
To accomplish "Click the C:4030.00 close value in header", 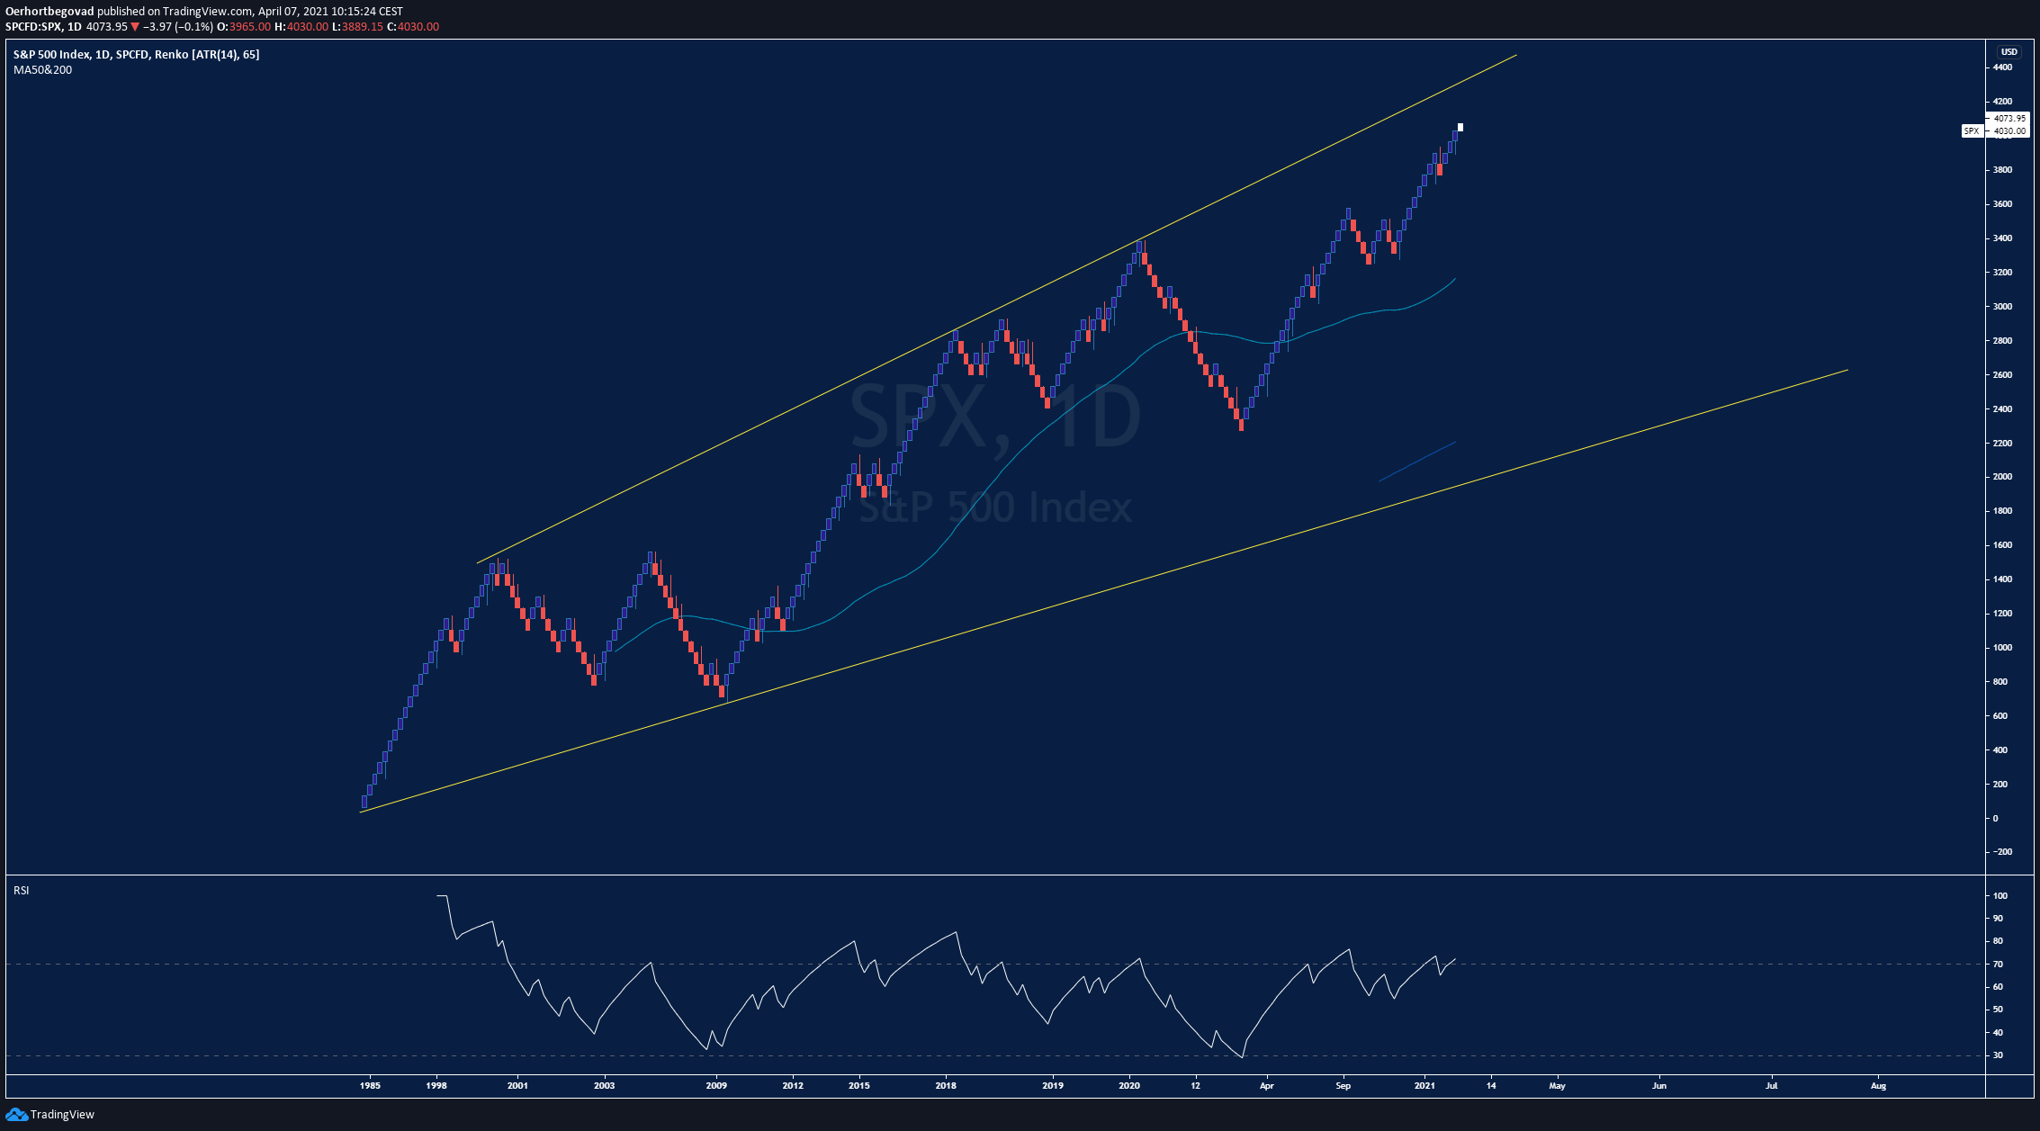I will pos(413,27).
